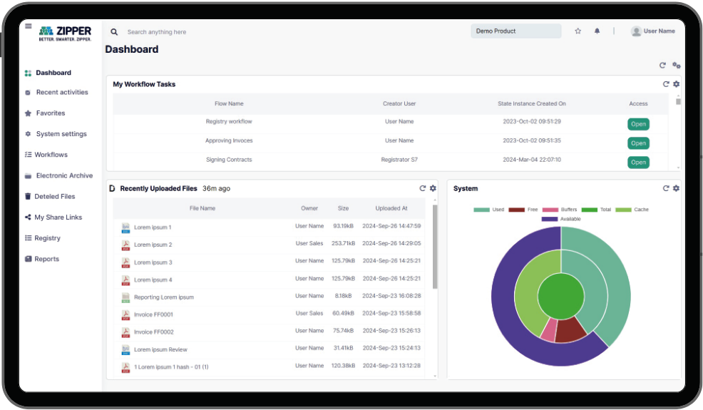Click PDF icon for Invoice FF0001
This screenshot has height=410, width=703.
coord(125,314)
